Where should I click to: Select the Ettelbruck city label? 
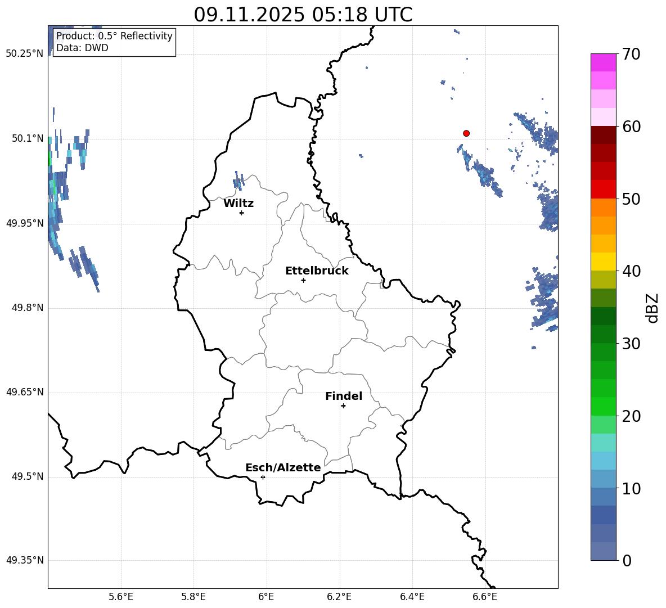(317, 271)
